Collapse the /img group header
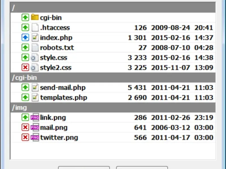The width and height of the screenshot is (226, 169). point(112,108)
